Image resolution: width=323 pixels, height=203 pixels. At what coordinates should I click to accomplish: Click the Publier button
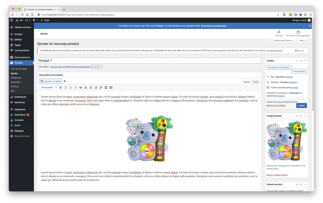coord(301,105)
